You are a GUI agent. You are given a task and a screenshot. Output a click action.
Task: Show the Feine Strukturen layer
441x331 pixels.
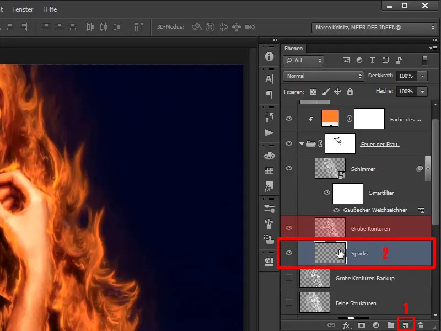(x=289, y=302)
